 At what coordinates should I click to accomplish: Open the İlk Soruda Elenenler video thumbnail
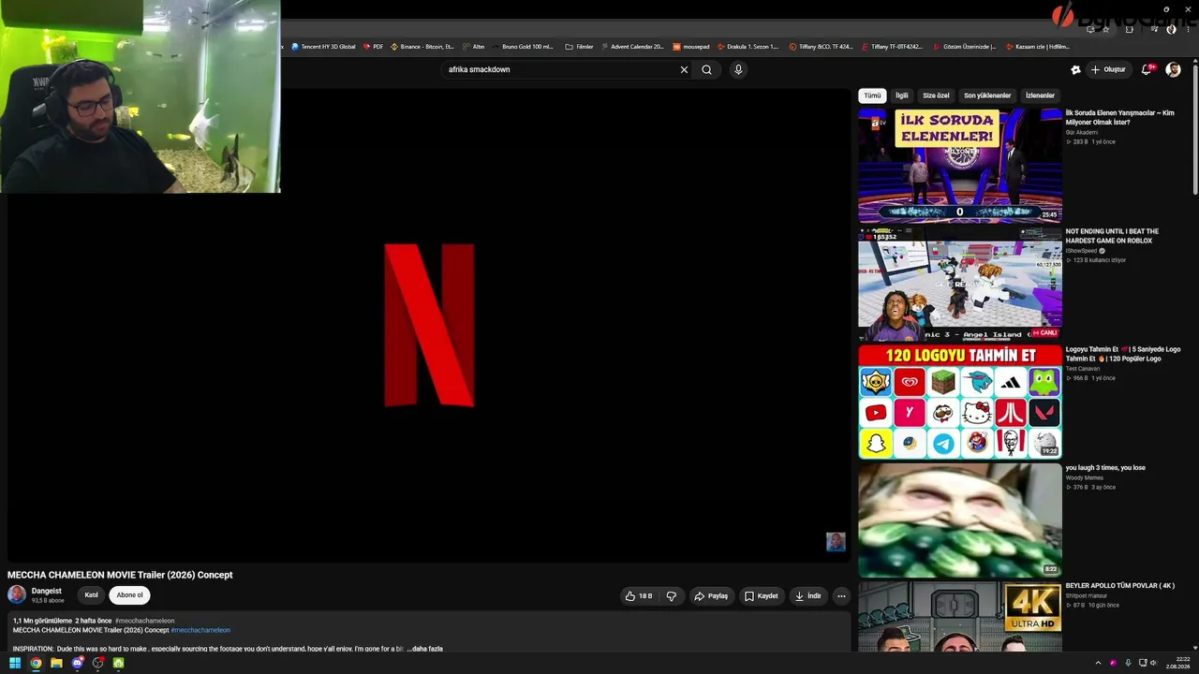960,166
